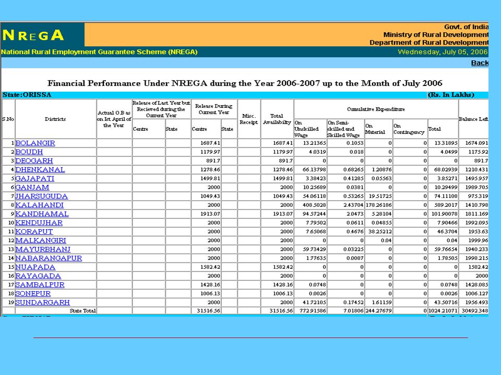
Task: Click Kalahandi's unskilled wage value 408.5028
Action: pos(314,205)
